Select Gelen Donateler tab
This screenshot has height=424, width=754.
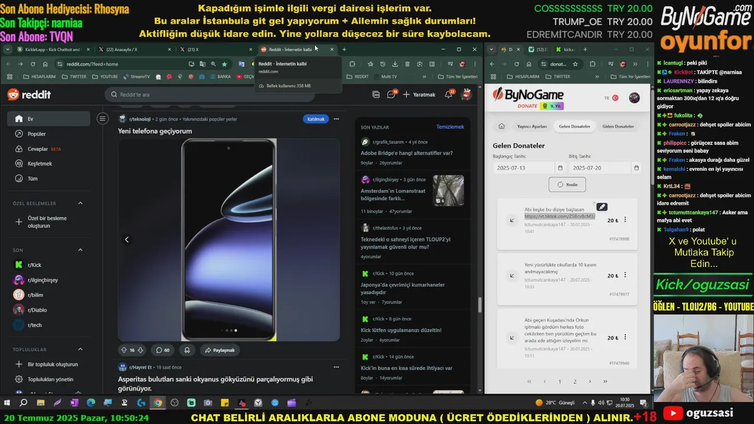coord(574,126)
